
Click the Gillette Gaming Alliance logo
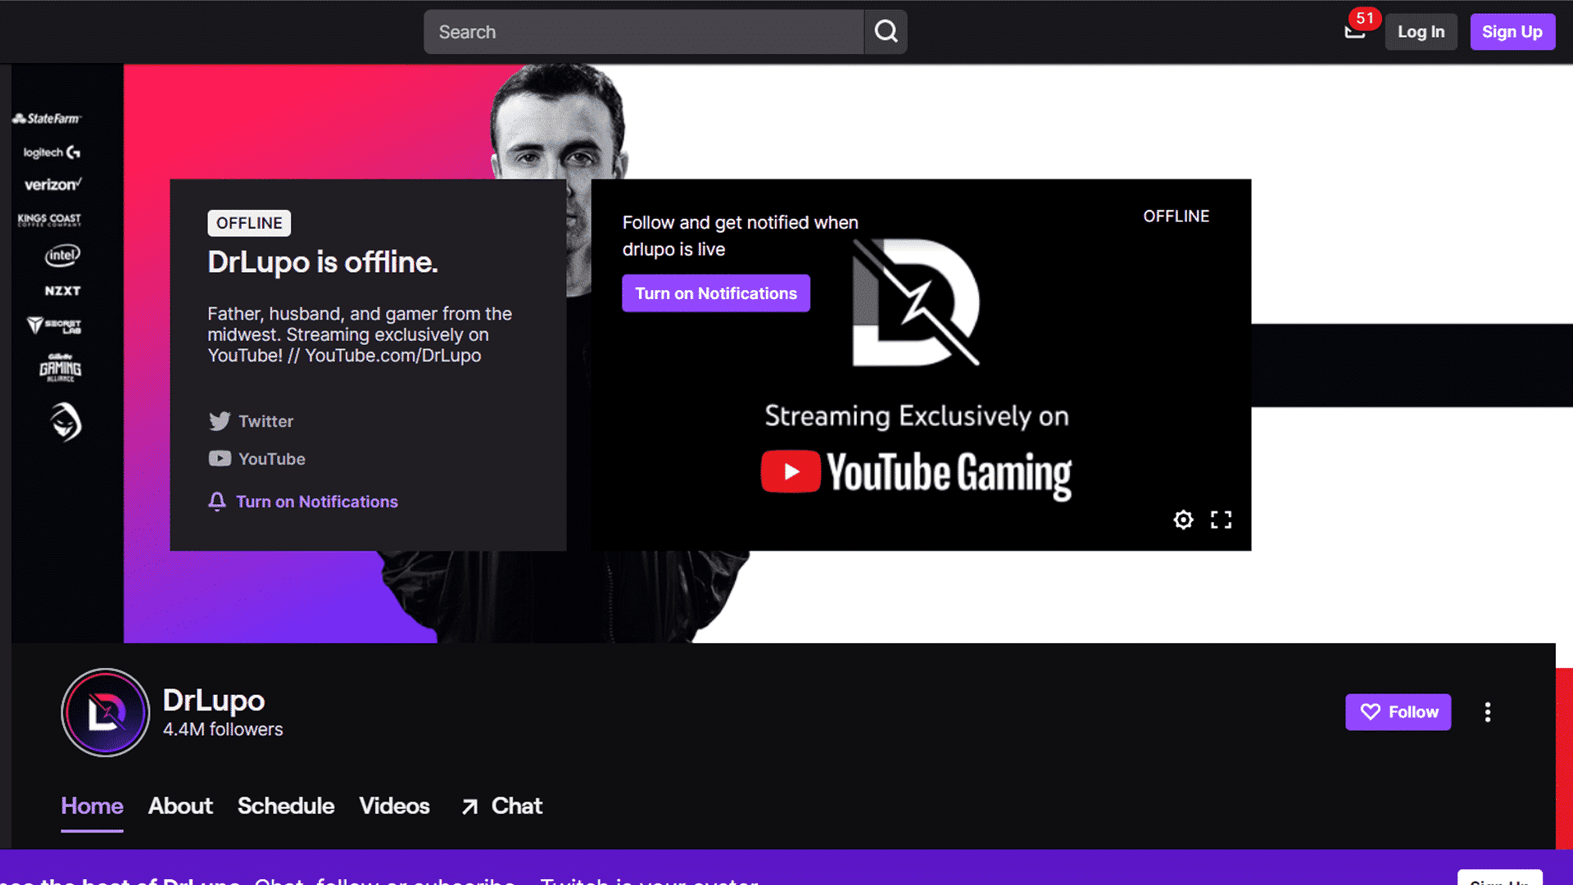point(61,368)
